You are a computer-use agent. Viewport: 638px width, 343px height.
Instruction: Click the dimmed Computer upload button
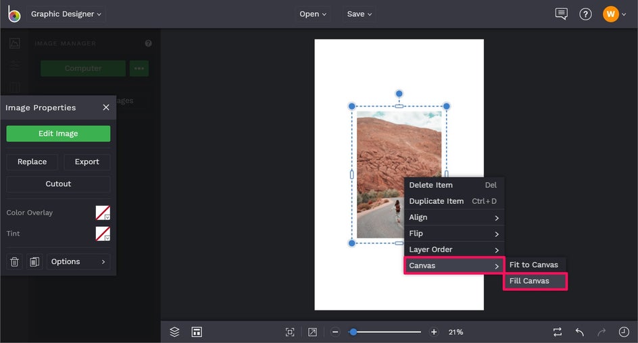point(83,68)
